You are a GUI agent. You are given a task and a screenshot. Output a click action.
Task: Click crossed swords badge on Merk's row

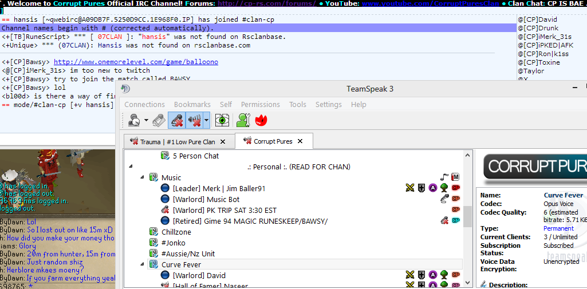pos(410,188)
